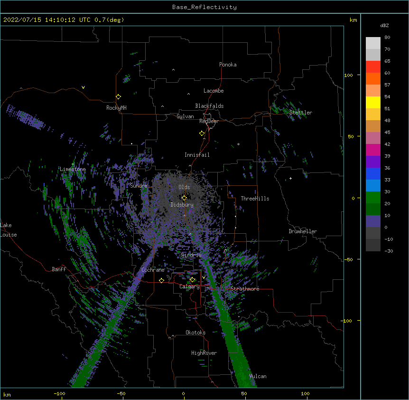Click the yellow V marker northwest of RockyMH
The height and width of the screenshot is (400, 409).
click(x=83, y=87)
